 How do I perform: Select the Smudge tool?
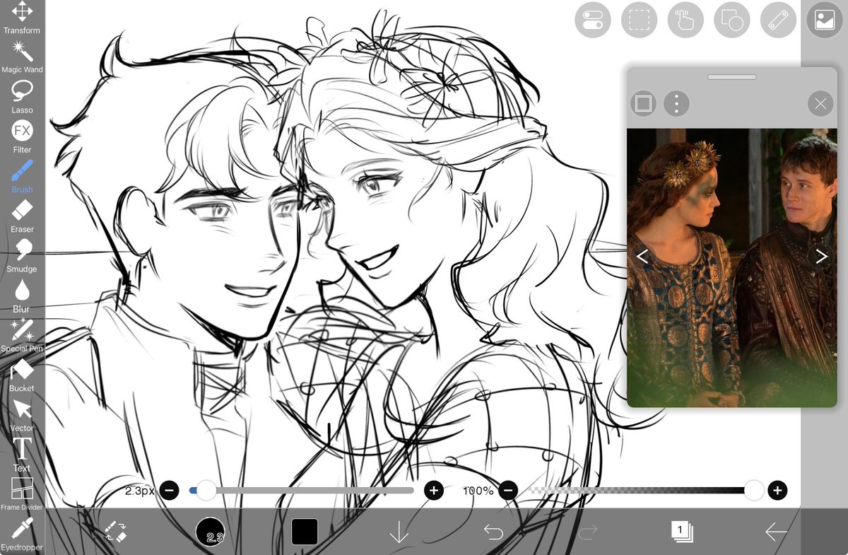(22, 256)
